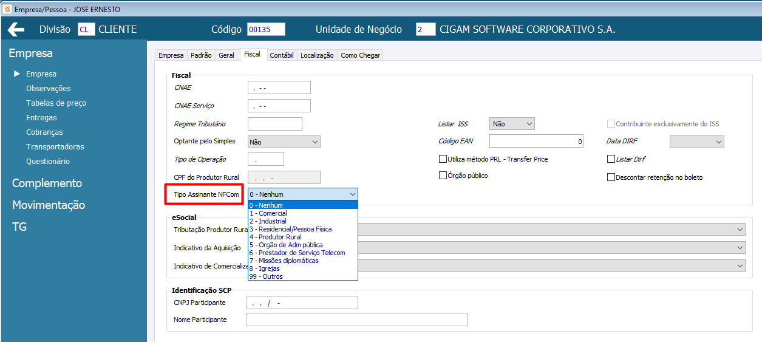Screen dimensions: 762x342
Task: Check the Listar Dirf checkbox
Action: [611, 159]
